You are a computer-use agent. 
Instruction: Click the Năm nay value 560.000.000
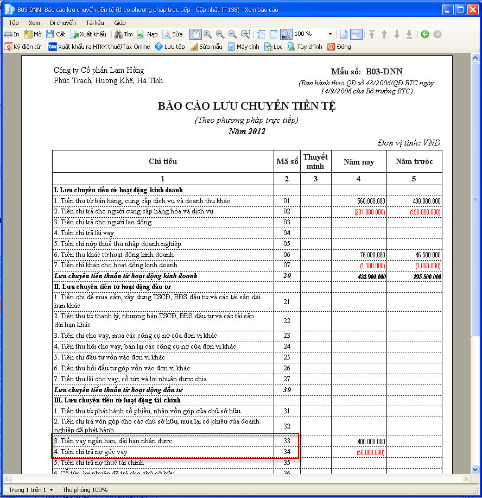[371, 201]
